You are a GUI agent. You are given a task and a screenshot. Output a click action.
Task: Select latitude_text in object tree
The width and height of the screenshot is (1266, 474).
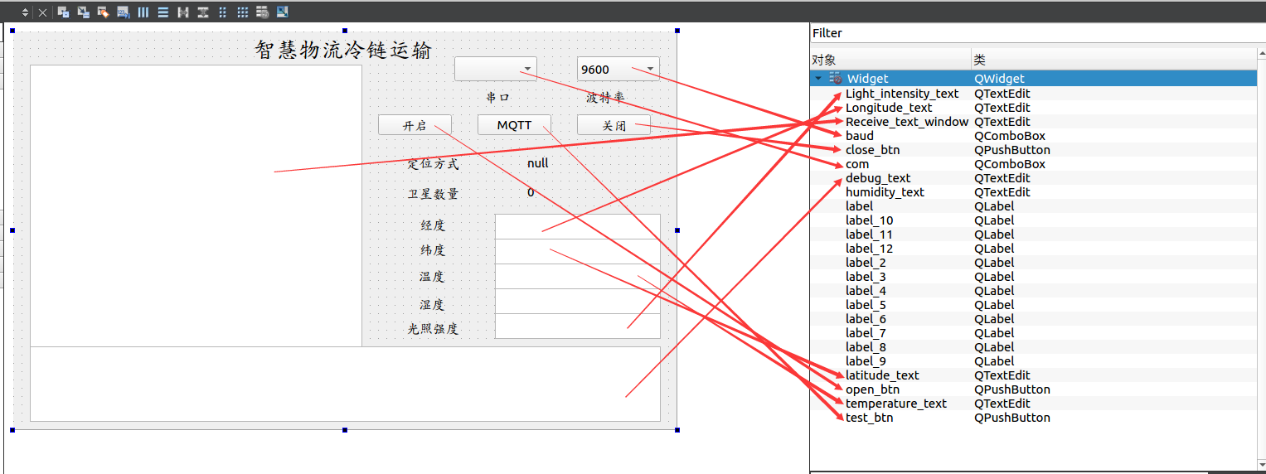(x=882, y=375)
